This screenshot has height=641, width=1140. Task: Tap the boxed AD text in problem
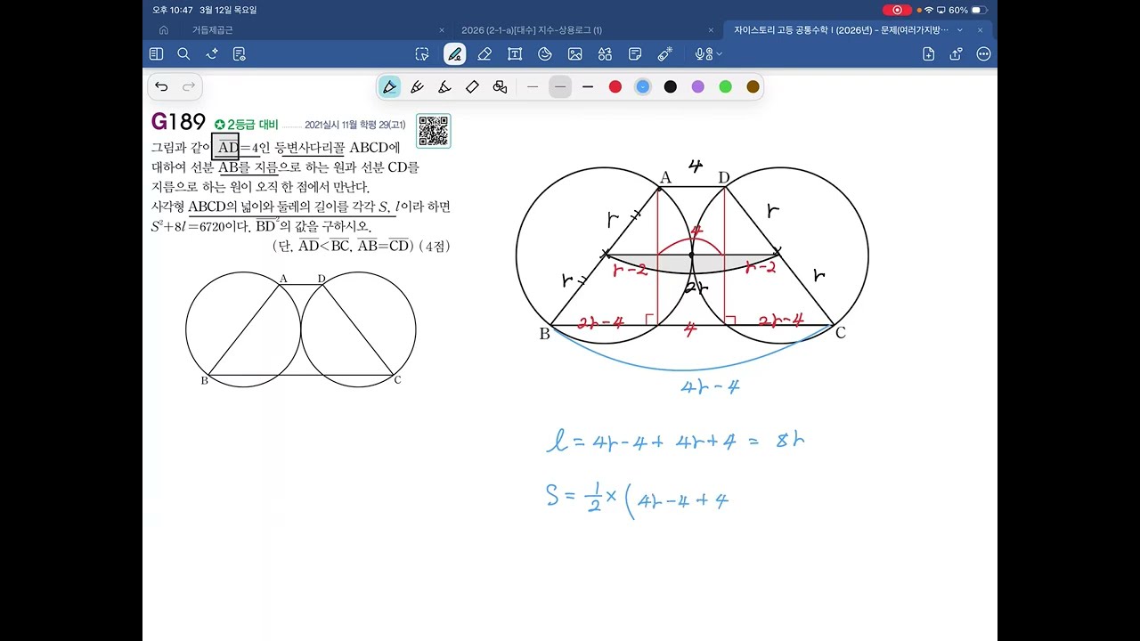pos(225,147)
